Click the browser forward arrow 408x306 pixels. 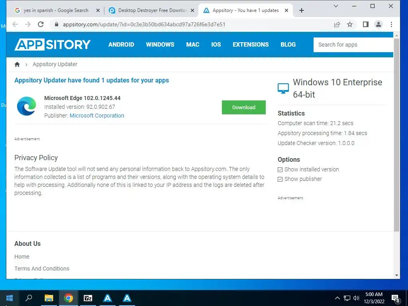28,24
